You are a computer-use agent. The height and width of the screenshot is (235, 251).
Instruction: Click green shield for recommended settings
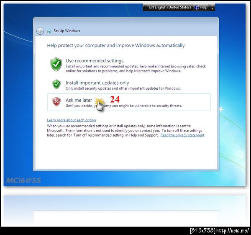tap(56, 64)
